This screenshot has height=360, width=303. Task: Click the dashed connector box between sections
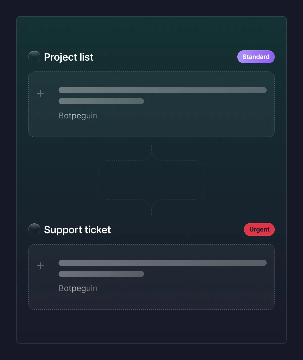point(151,180)
